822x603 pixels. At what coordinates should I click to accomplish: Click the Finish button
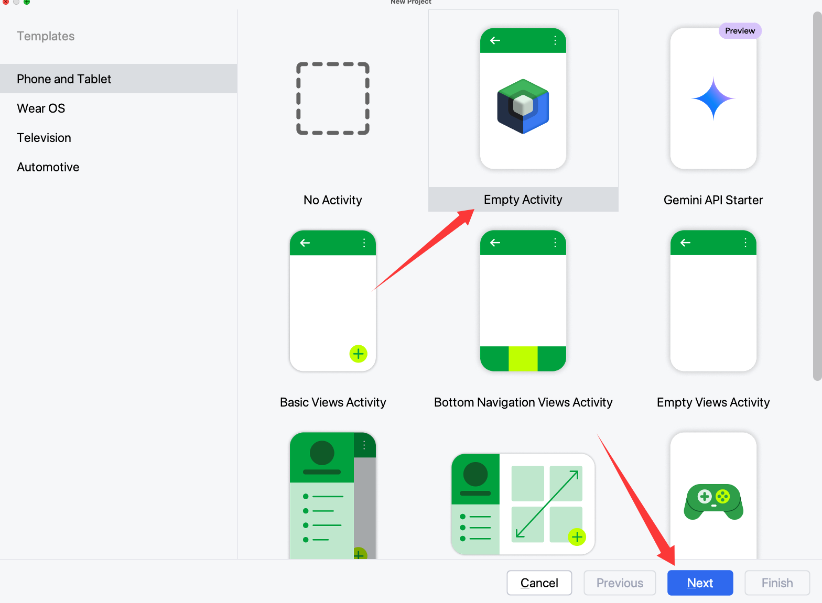tap(777, 583)
